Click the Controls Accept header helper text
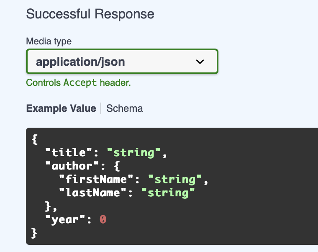The width and height of the screenshot is (318, 252). click(78, 83)
